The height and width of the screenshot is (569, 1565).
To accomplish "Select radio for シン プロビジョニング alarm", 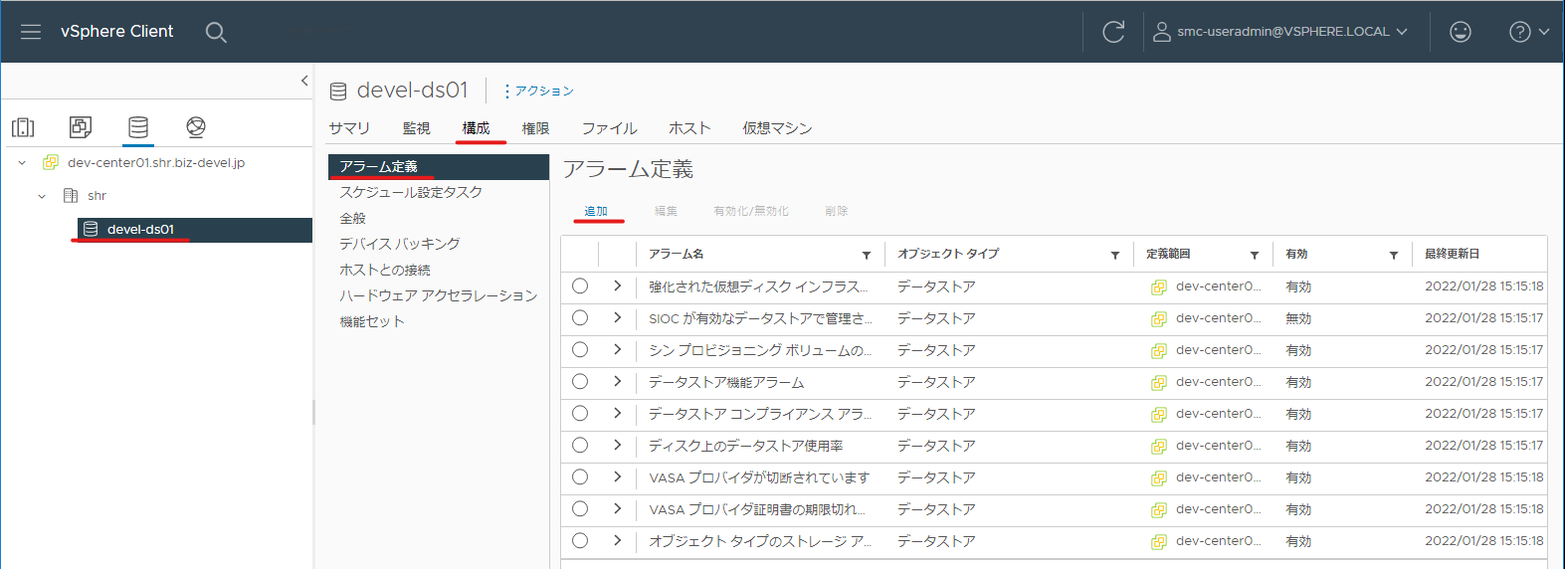I will 580,350.
